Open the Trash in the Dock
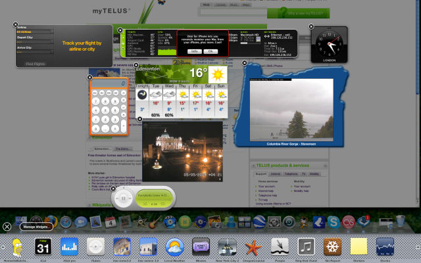Viewport: 421px width, 263px height. pyautogui.click(x=401, y=221)
